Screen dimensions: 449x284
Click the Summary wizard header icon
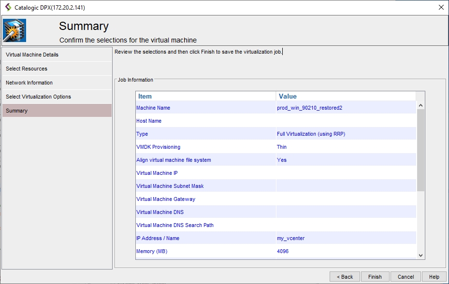[14, 31]
